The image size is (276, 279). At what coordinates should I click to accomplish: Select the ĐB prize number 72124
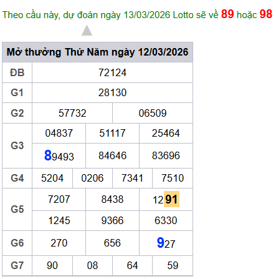(x=112, y=72)
